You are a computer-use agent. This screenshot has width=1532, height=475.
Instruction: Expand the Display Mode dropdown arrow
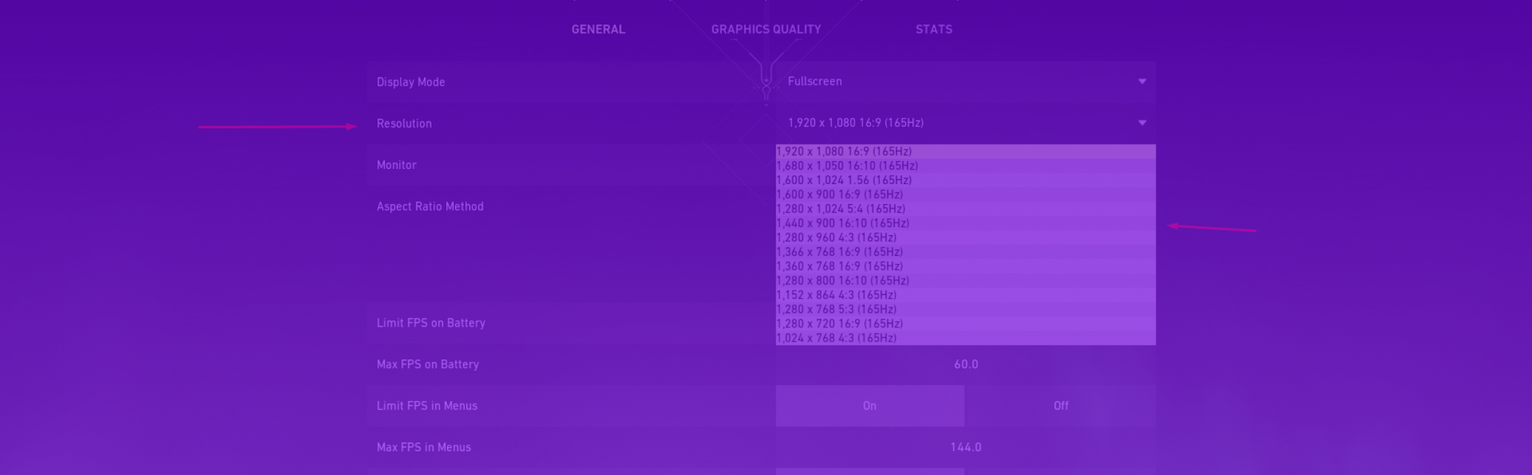(x=1142, y=81)
